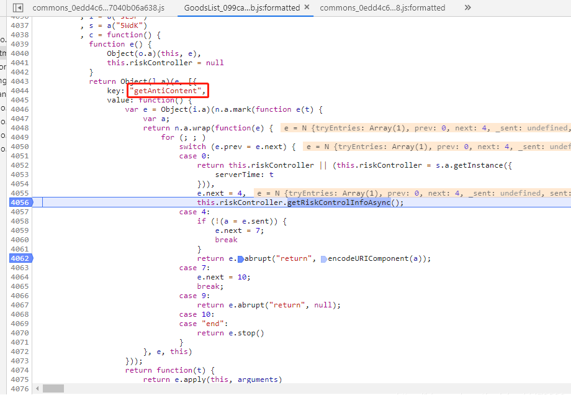Click Object(o.a)(this, e) on line 4040
The image size is (571, 395).
coord(151,53)
